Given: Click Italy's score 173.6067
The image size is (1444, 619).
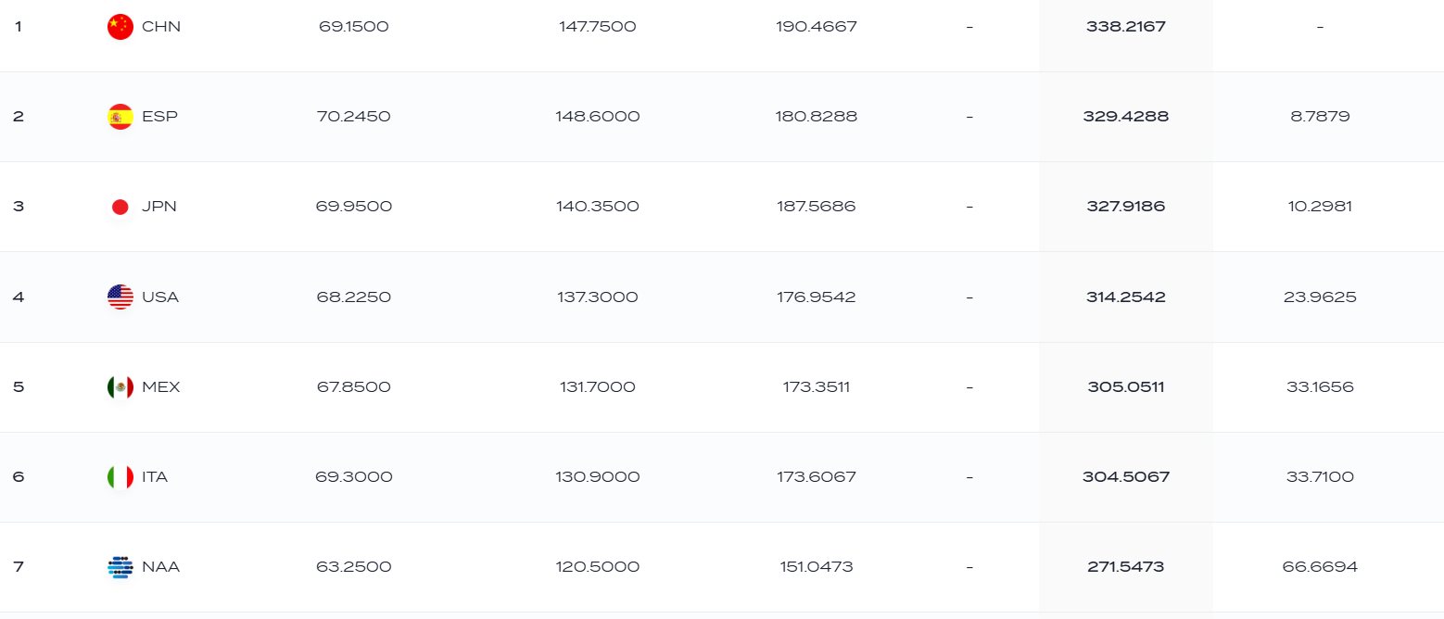Looking at the screenshot, I should point(817,477).
